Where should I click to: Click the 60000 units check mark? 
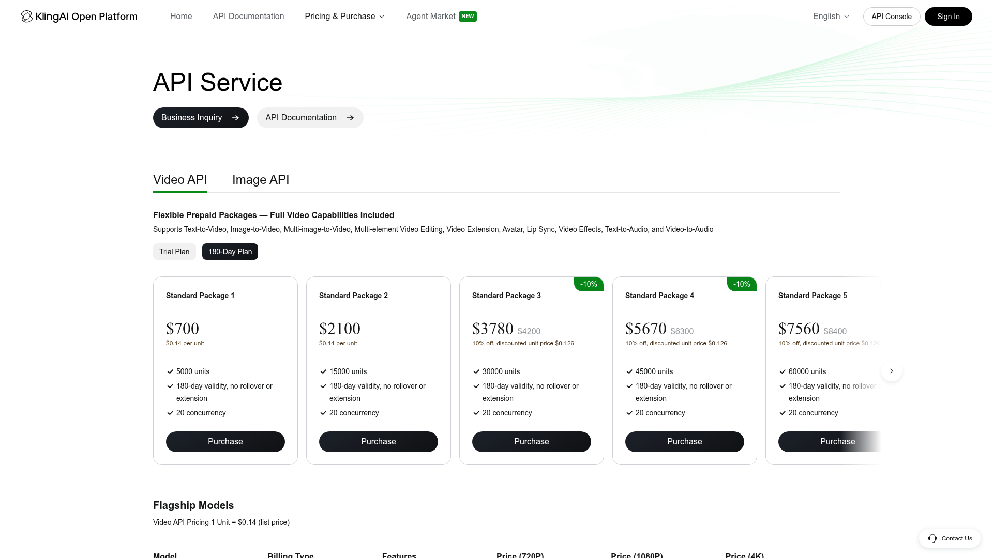pos(783,371)
